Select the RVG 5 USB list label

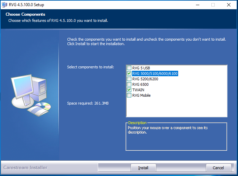(141, 68)
